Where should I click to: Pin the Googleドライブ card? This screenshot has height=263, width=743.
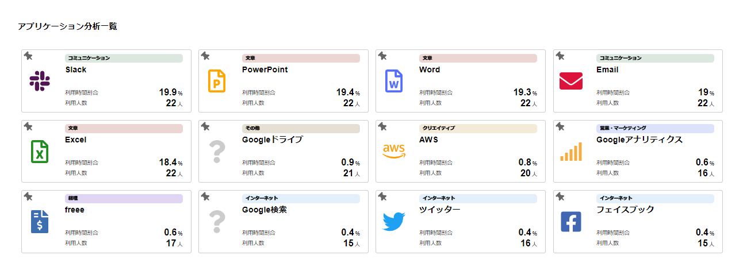(205, 126)
